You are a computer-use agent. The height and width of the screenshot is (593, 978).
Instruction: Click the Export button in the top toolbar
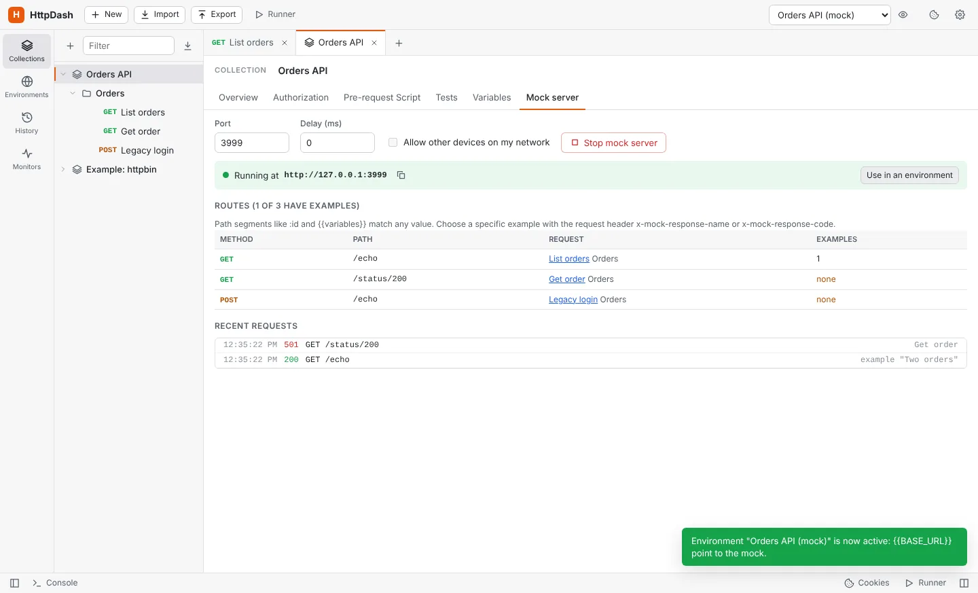(x=217, y=14)
